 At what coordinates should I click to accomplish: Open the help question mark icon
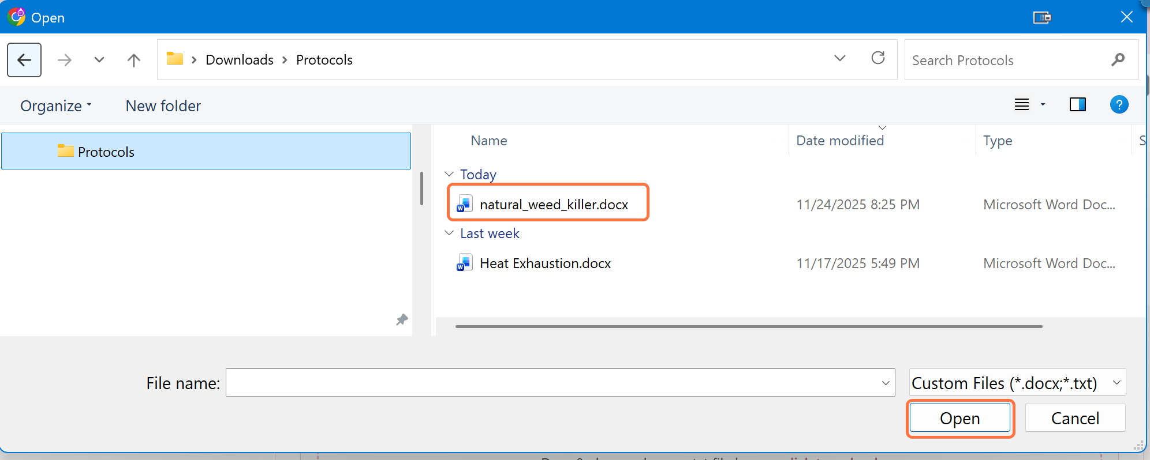(1119, 105)
